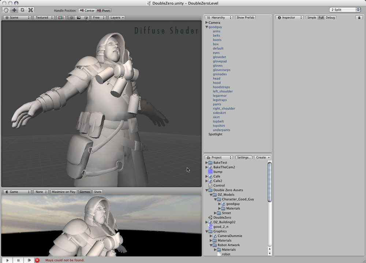This screenshot has height=263, width=366.
Task: Lock the Inspector using the padlock icon
Action: (359, 17)
